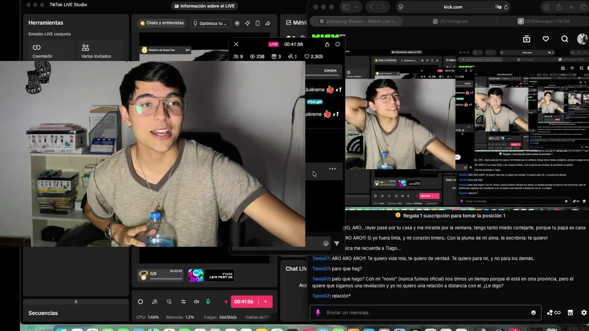The width and height of the screenshot is (589, 331).
Task: Open a new Safari tab with plus
Action: pos(571,7)
